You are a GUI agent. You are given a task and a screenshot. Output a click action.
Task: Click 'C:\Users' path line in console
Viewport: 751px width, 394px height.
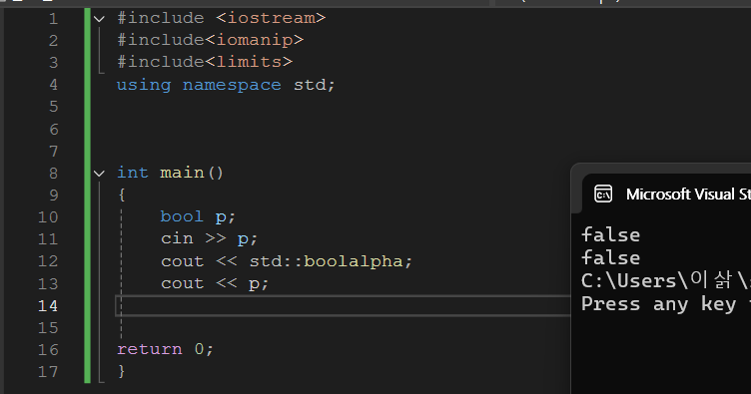[666, 280]
